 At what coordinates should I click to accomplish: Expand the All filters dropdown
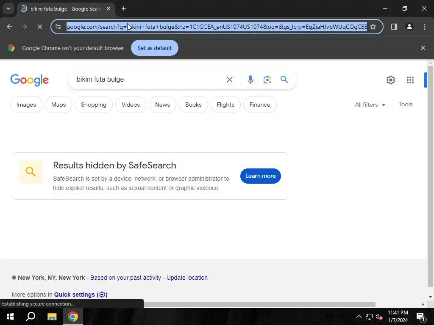coord(370,105)
